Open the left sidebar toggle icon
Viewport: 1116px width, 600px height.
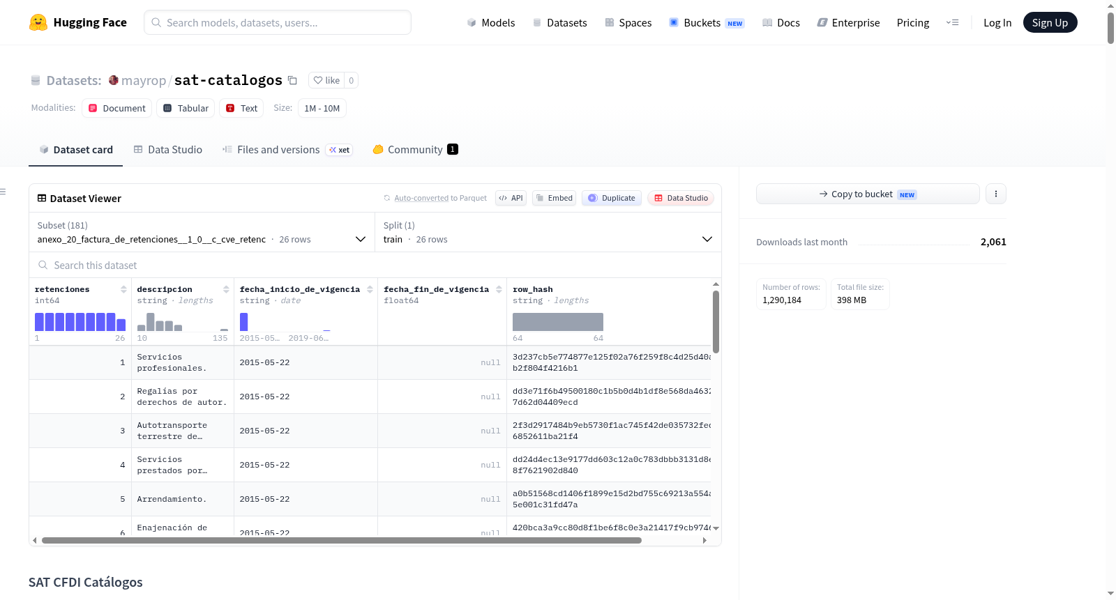3,192
